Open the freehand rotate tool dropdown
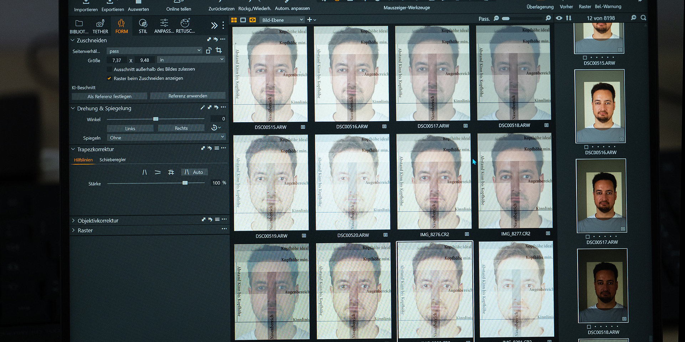Image resolution: width=685 pixels, height=342 pixels. pos(216,127)
